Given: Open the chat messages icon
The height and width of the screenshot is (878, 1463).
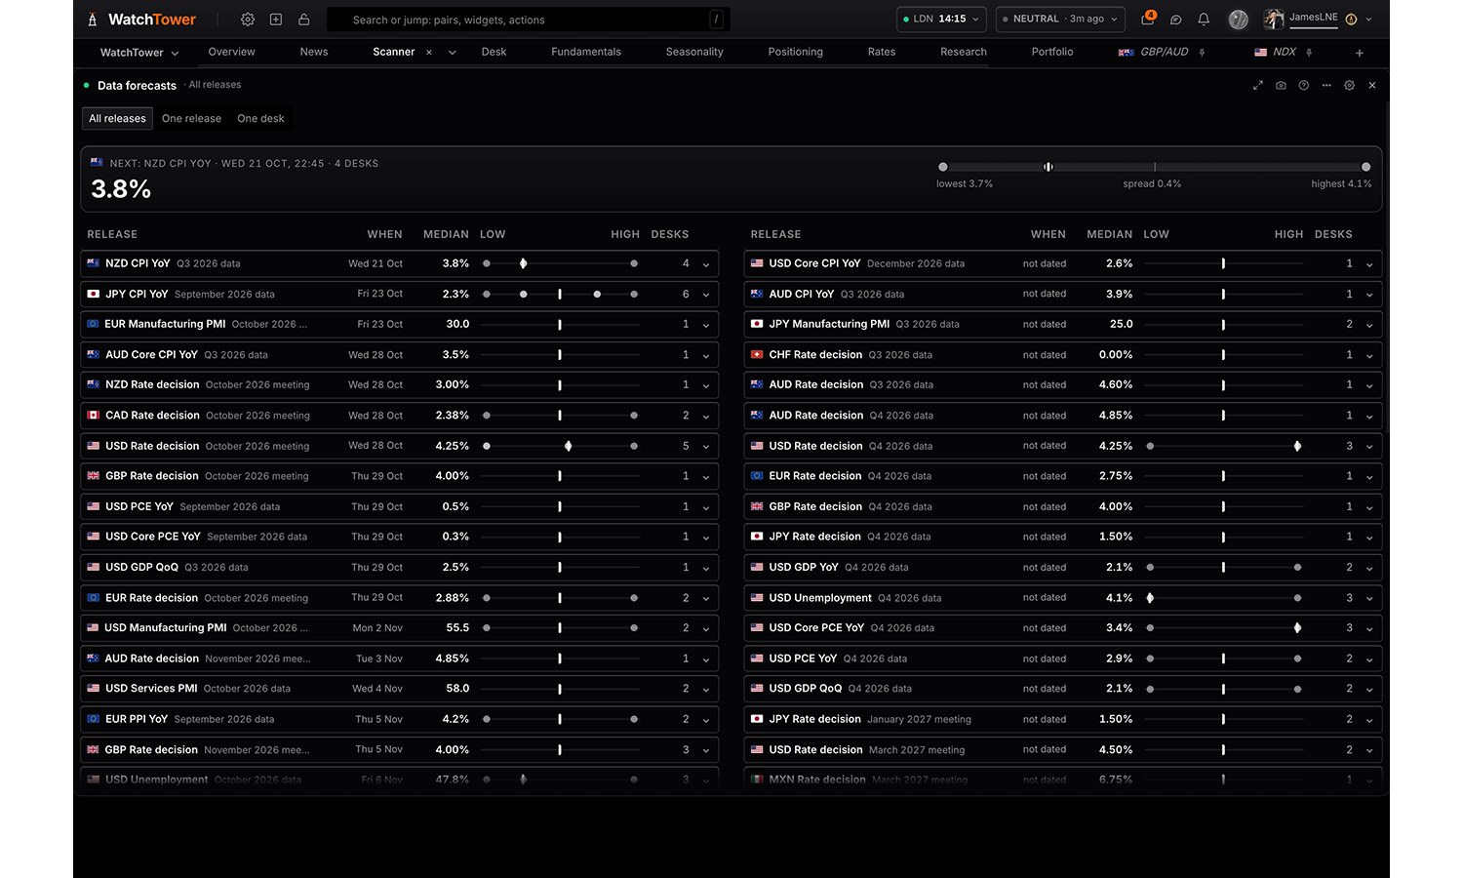Looking at the screenshot, I should pyautogui.click(x=1176, y=20).
